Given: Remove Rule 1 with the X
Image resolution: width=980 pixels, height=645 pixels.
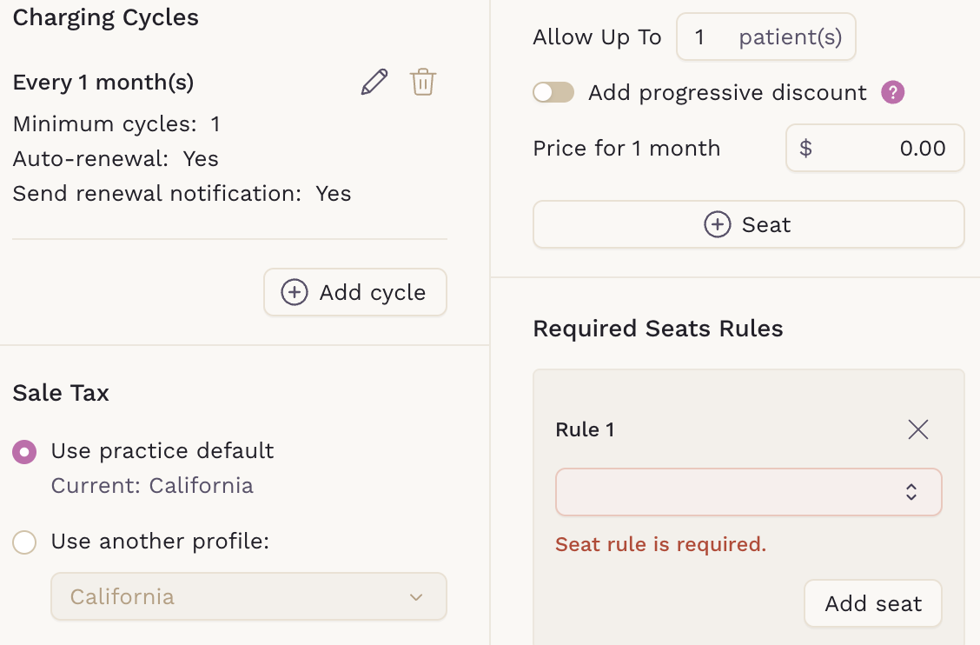Looking at the screenshot, I should pos(918,429).
